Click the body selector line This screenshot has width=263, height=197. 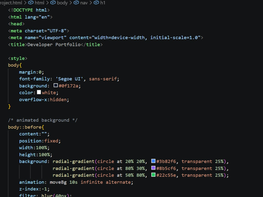point(15,65)
